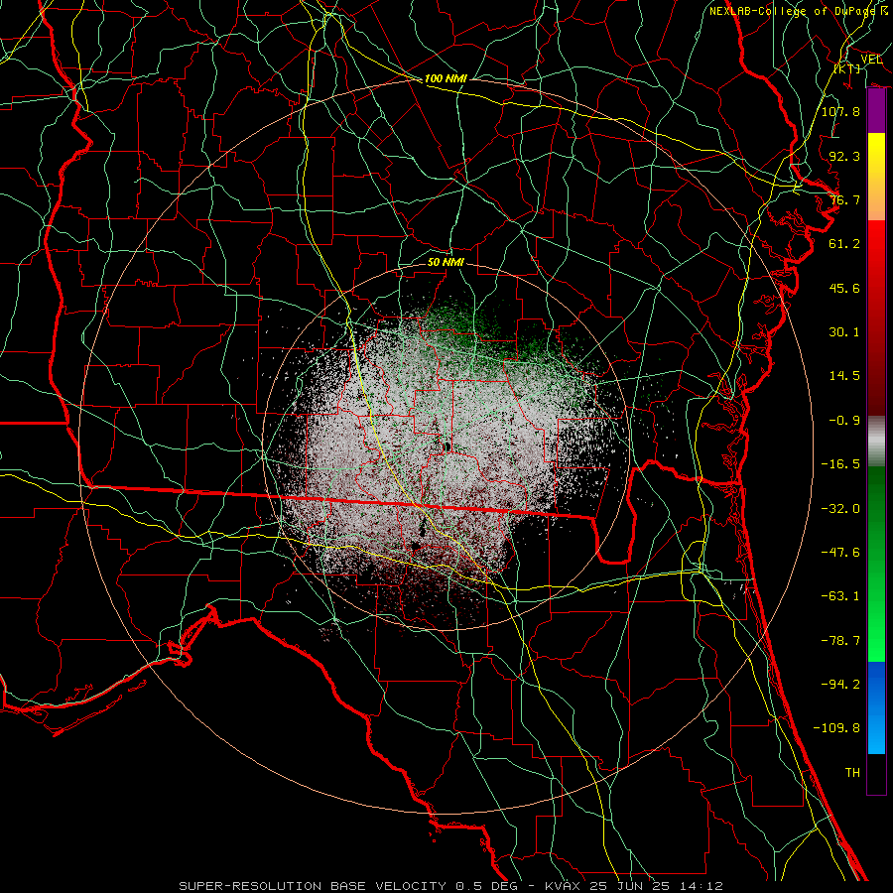The image size is (893, 893).
Task: Click the -32.0 velocity scale value
Action: click(840, 509)
